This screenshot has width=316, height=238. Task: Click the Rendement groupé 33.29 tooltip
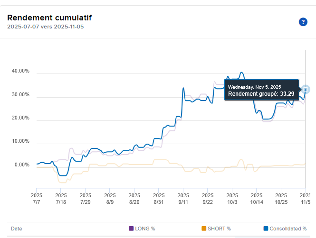pyautogui.click(x=261, y=91)
